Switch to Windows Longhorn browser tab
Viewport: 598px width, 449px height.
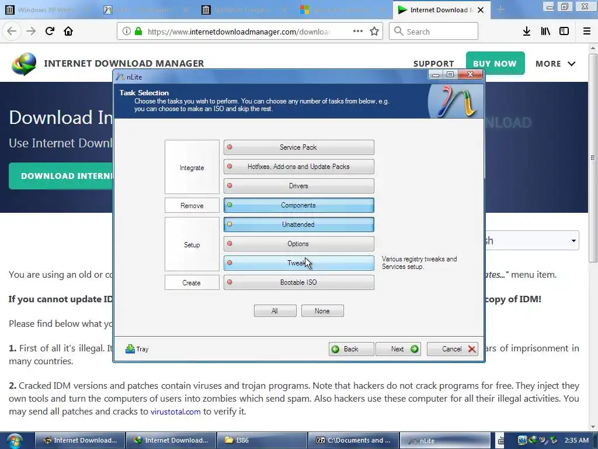[244, 10]
